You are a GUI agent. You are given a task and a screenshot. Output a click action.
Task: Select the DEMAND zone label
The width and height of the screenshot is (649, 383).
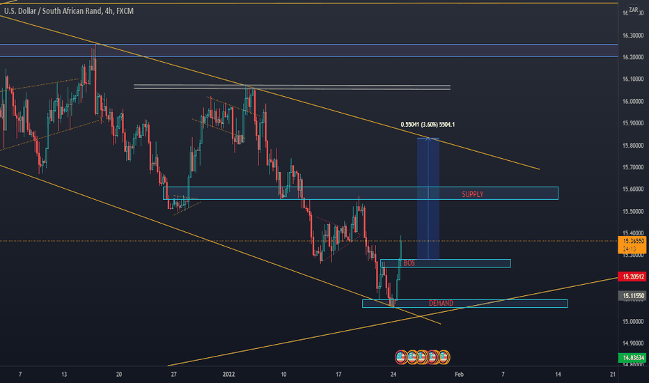[x=441, y=303]
